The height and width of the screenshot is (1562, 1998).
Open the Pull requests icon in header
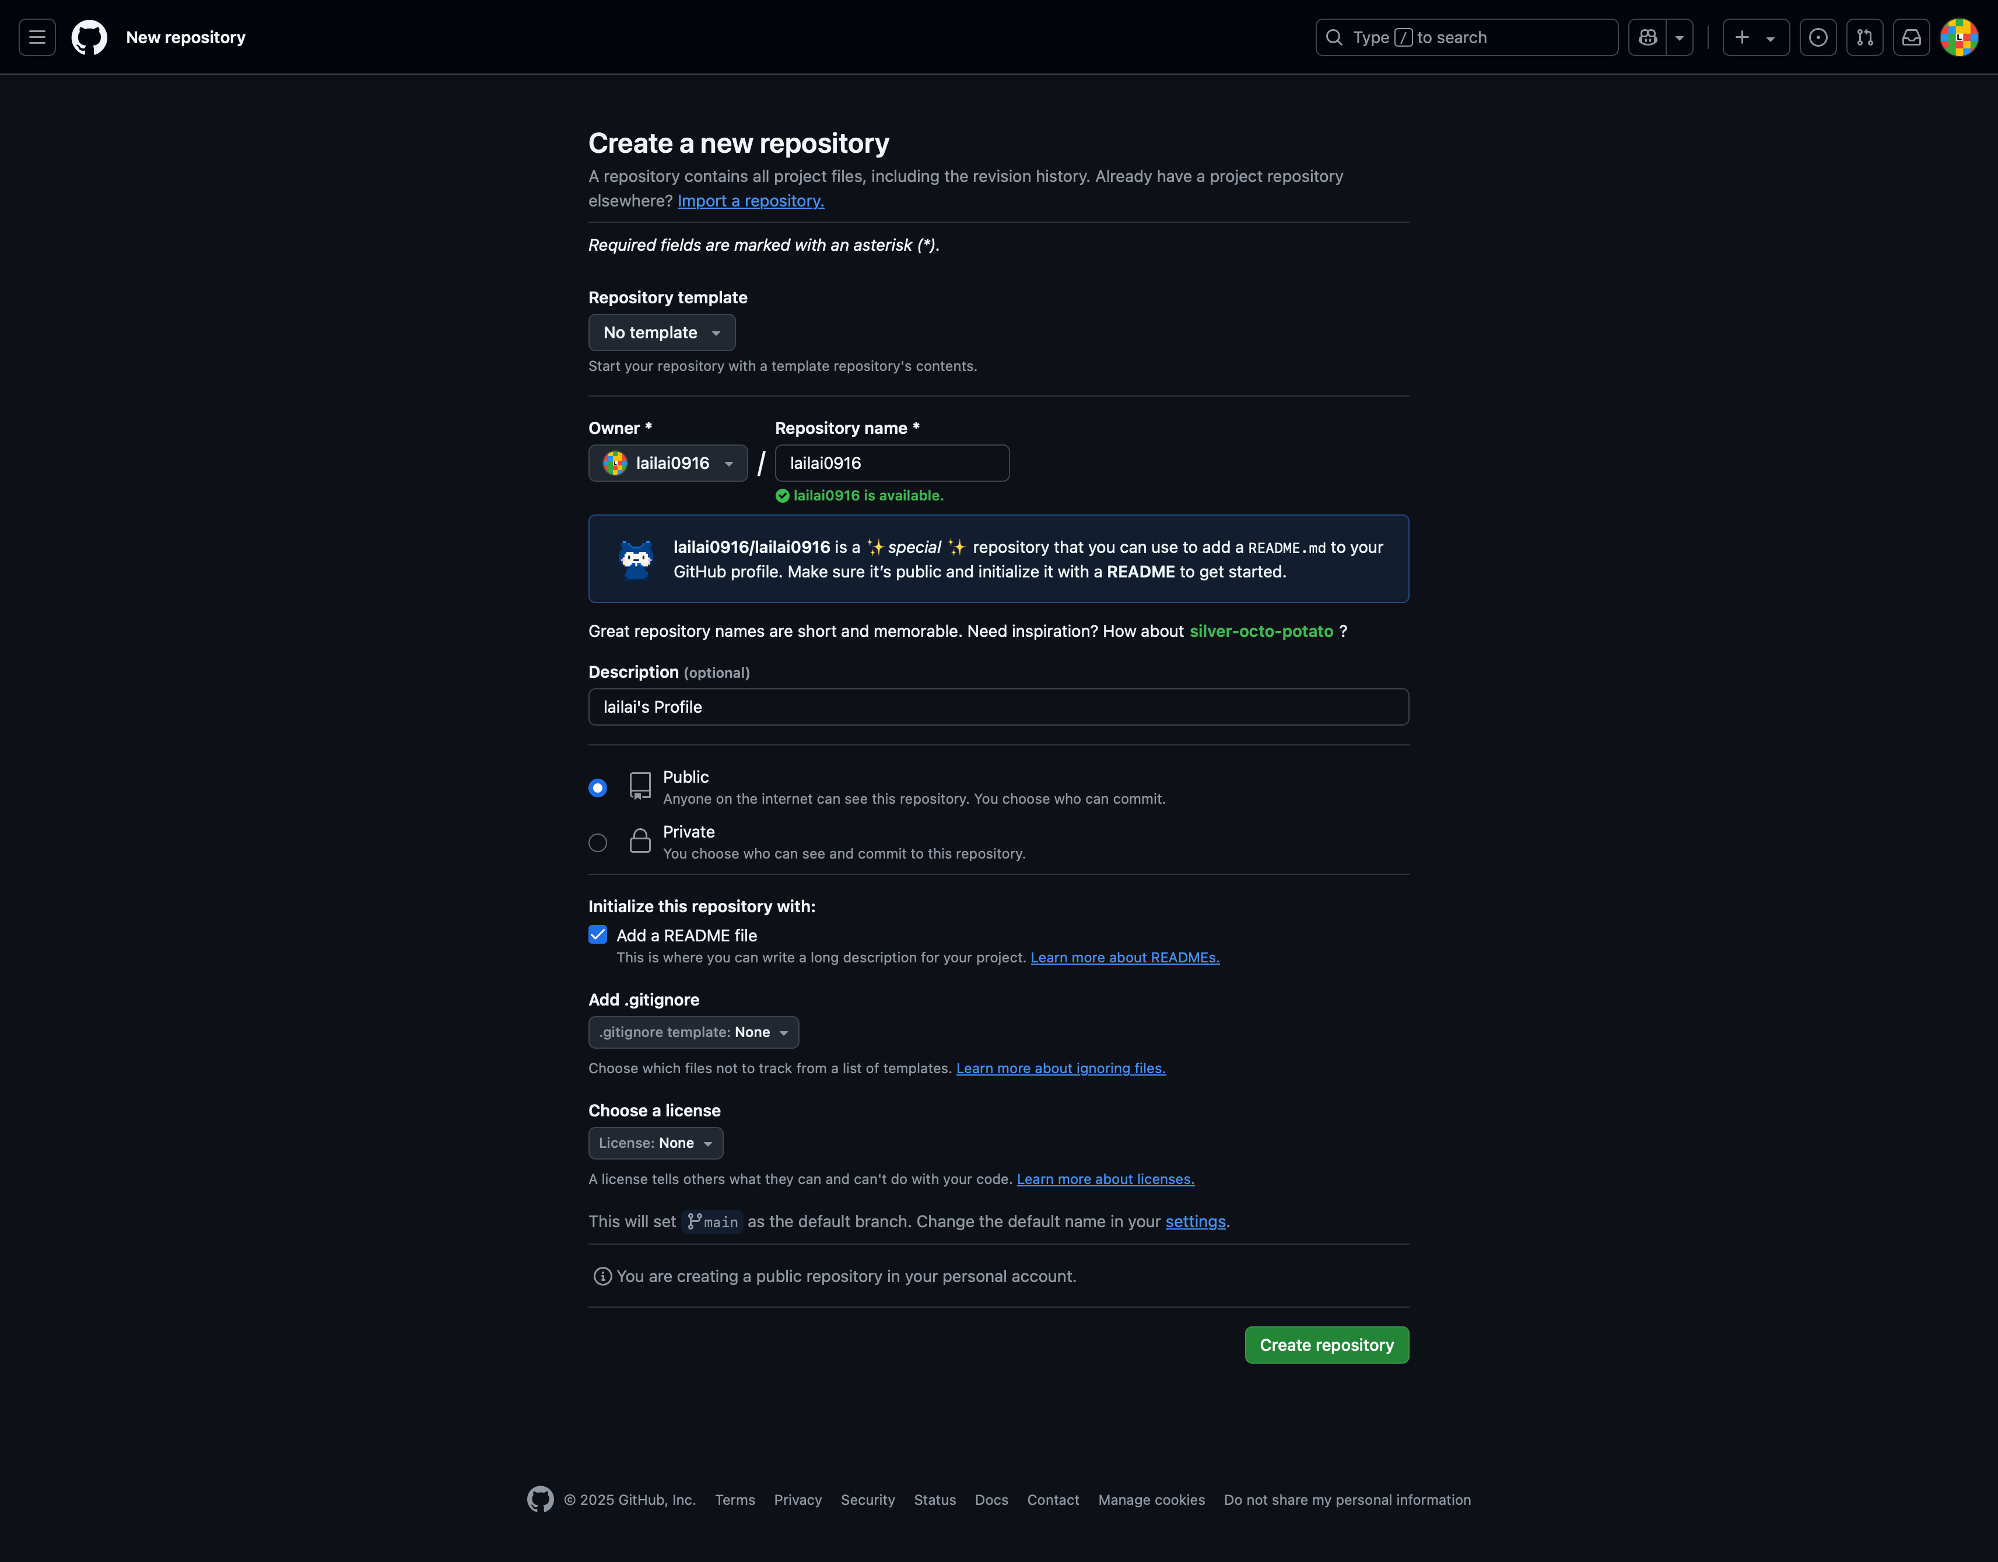(x=1864, y=37)
